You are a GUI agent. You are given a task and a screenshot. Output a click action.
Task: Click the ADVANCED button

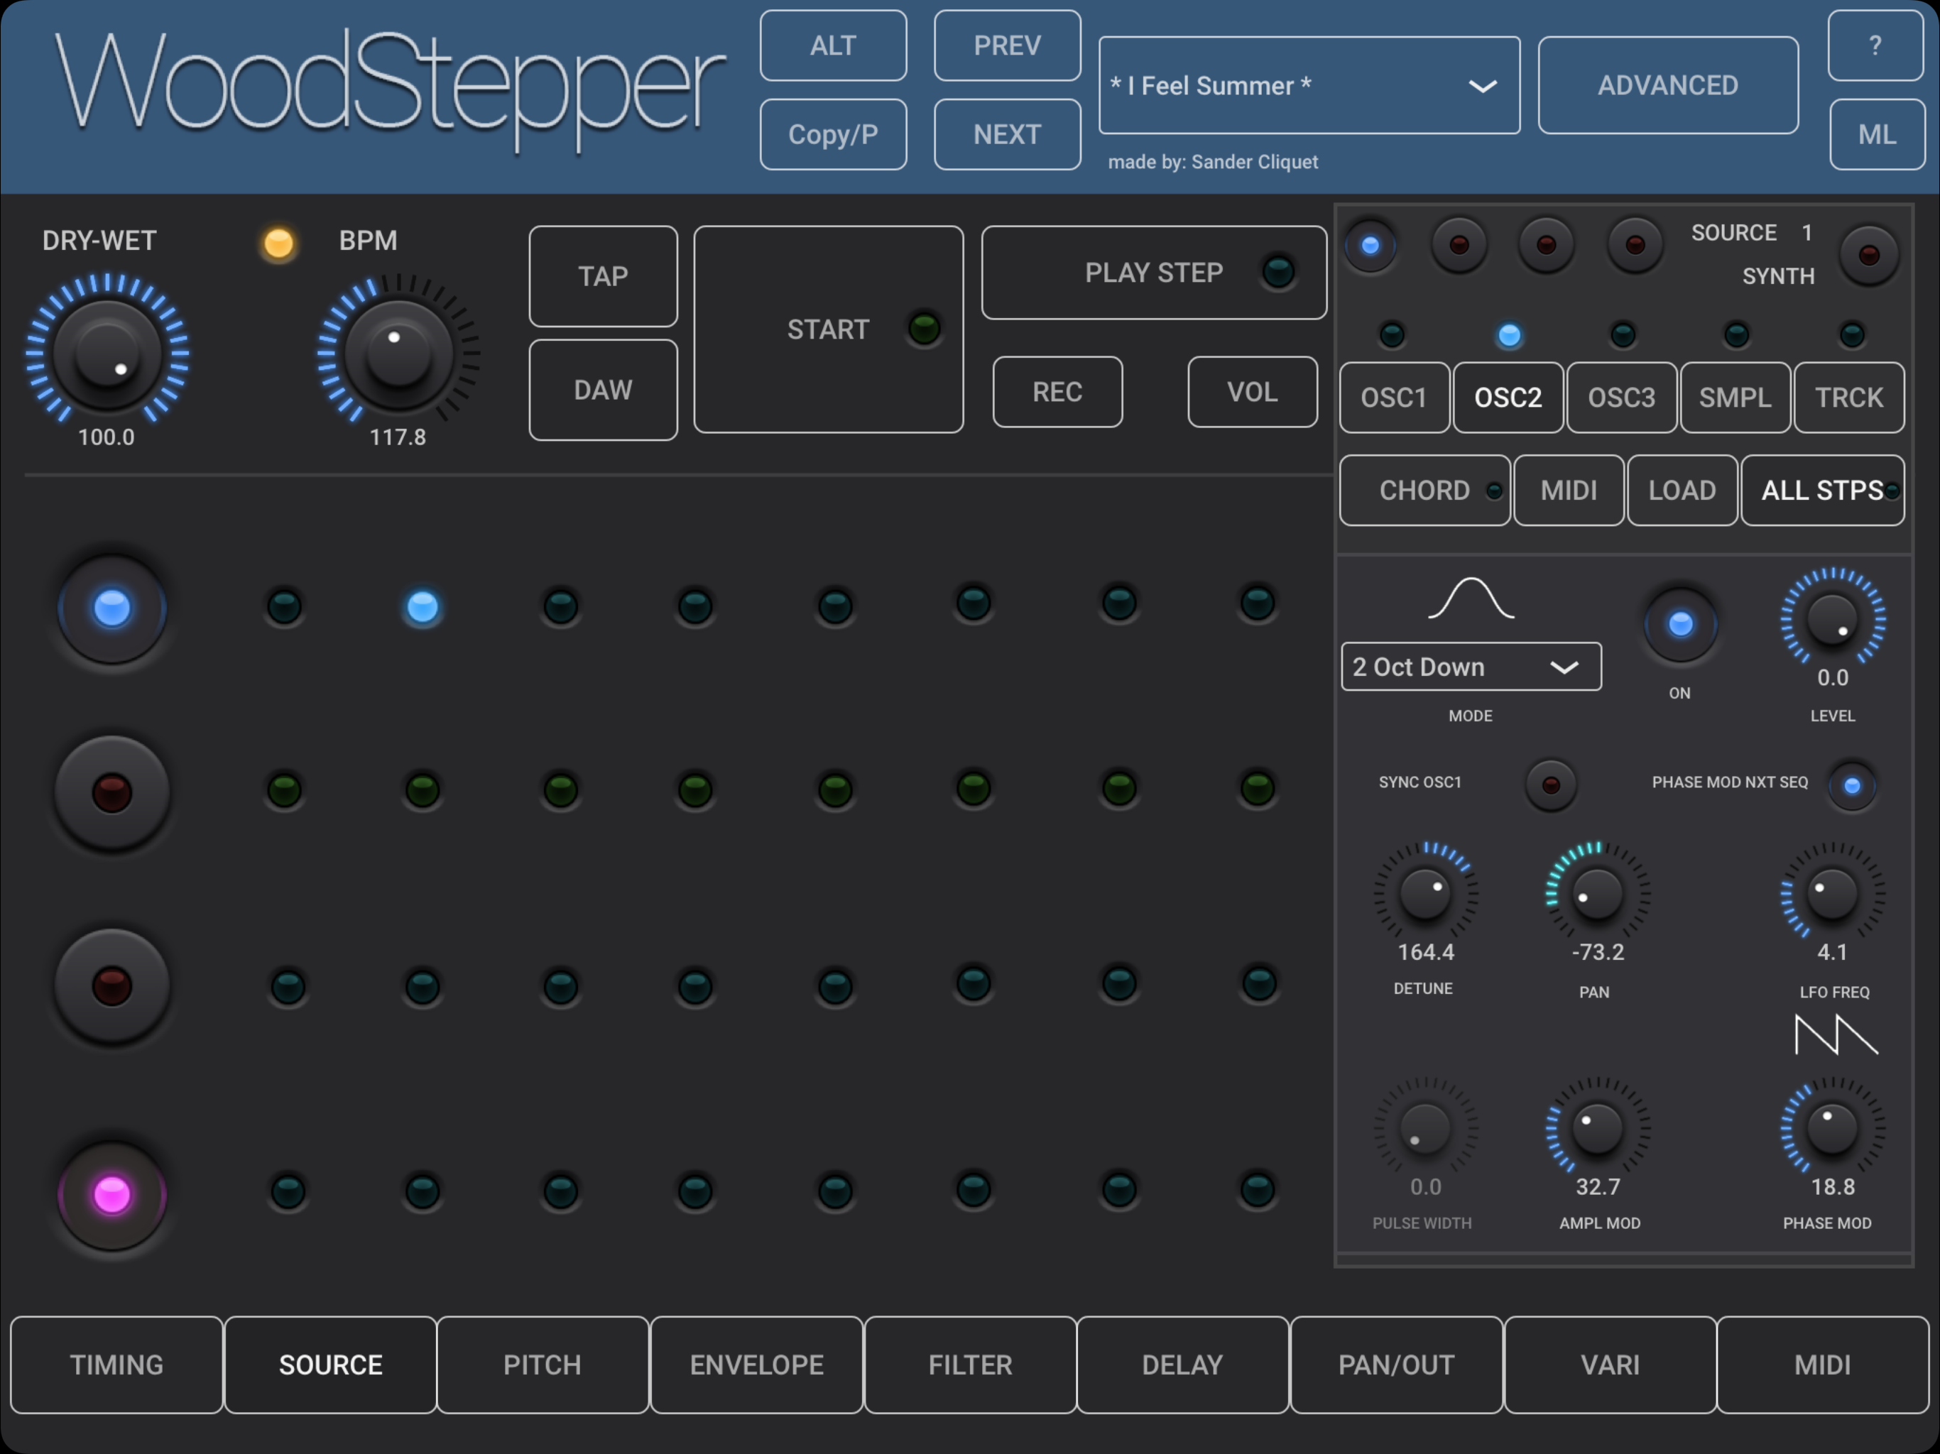pyautogui.click(x=1667, y=86)
